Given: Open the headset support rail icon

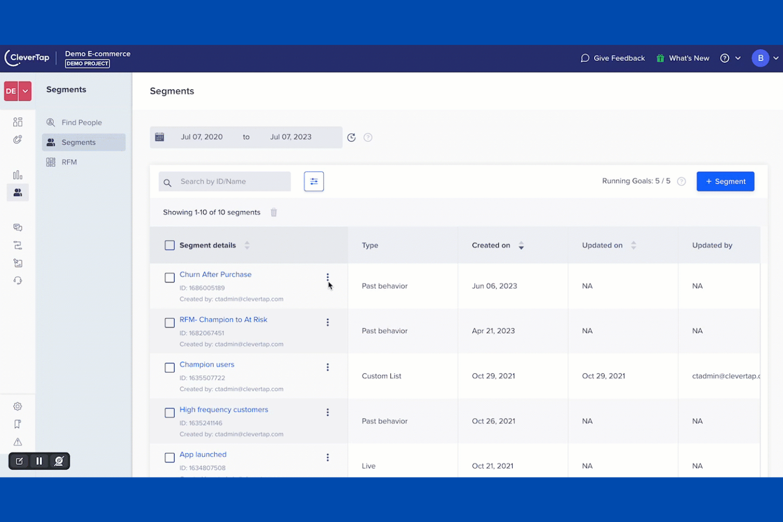Looking at the screenshot, I should [x=17, y=281].
